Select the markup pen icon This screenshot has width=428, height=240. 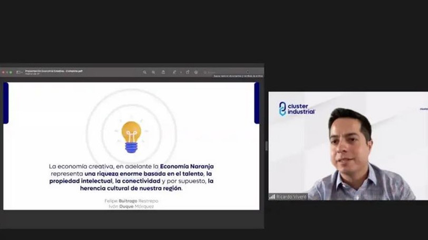174,72
